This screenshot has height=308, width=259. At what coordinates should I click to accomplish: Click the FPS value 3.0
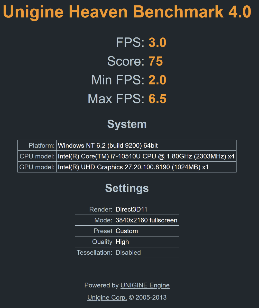click(157, 42)
